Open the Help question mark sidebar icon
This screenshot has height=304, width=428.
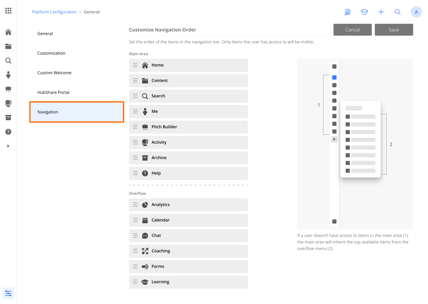point(8,132)
